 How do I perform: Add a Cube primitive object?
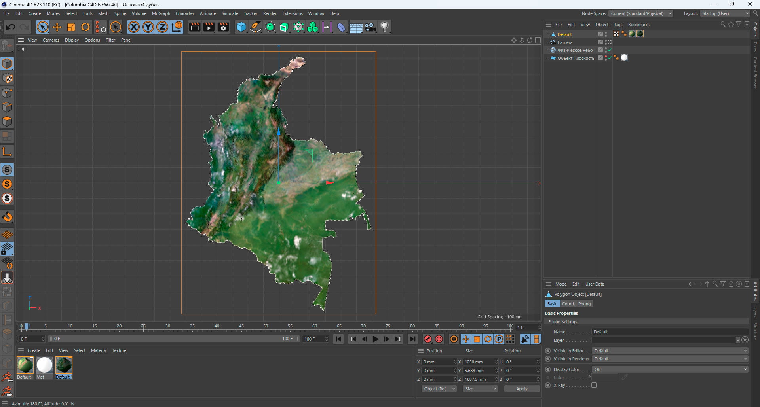click(x=241, y=27)
